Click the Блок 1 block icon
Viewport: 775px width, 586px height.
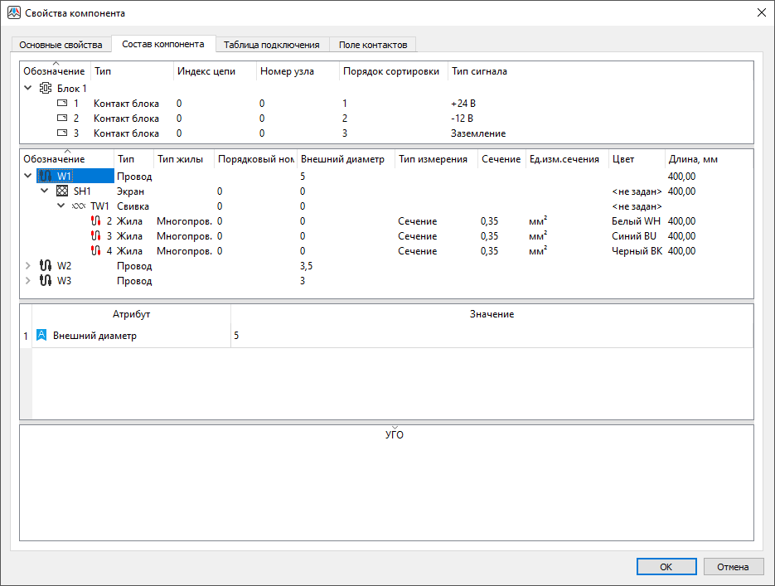point(46,88)
